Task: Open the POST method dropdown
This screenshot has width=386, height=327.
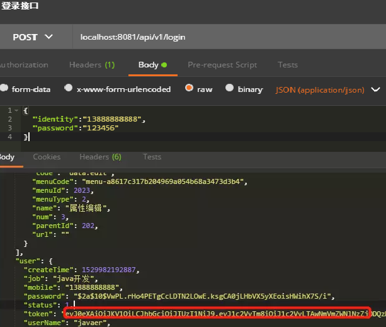Action: [x=33, y=37]
